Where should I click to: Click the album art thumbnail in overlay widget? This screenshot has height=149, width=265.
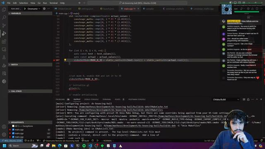coord(226,9)
